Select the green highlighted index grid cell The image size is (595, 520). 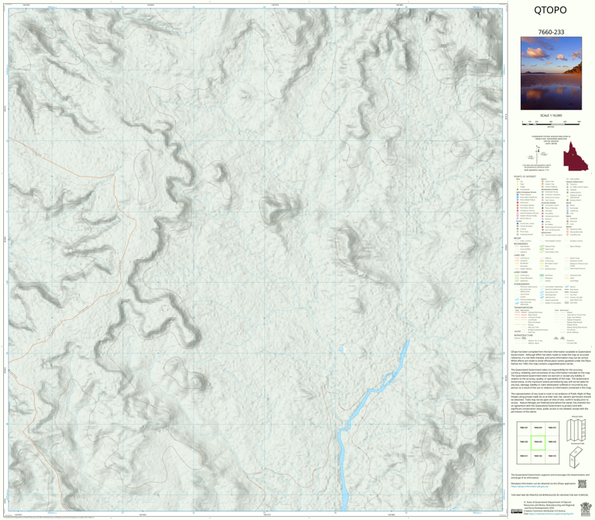[538, 443]
